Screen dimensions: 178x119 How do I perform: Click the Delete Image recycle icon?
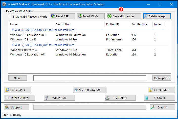146,16
